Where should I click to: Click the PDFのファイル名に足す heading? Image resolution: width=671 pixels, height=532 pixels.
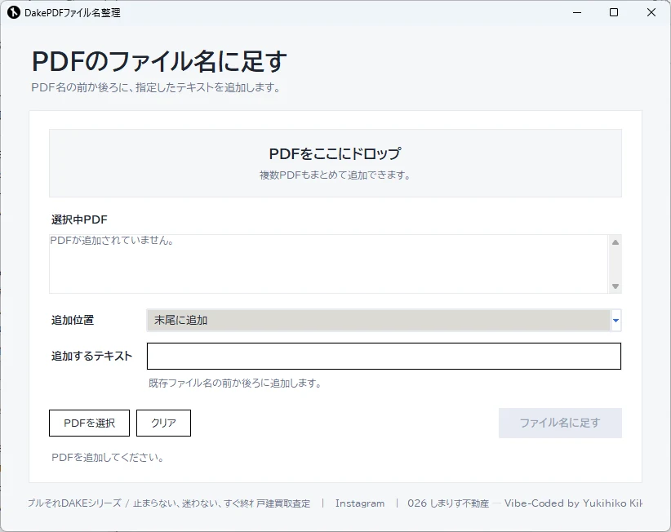tap(159, 61)
